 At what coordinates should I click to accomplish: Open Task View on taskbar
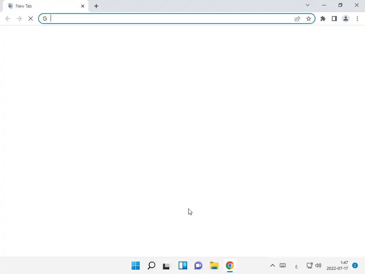[167, 265]
